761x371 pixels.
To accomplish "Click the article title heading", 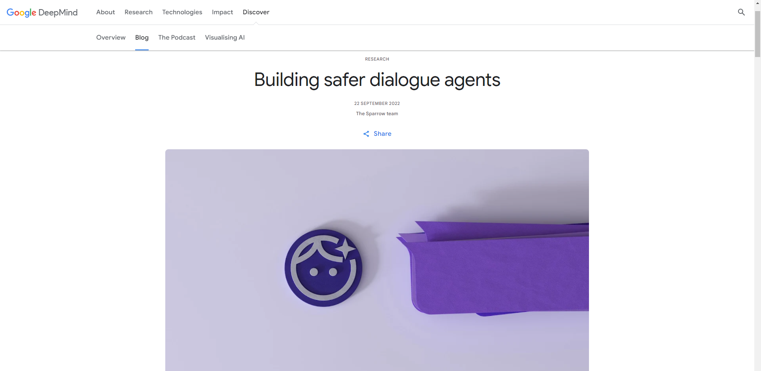I will (377, 80).
